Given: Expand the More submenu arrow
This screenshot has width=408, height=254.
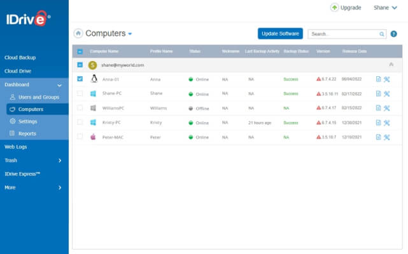Looking at the screenshot, I should 60,187.
